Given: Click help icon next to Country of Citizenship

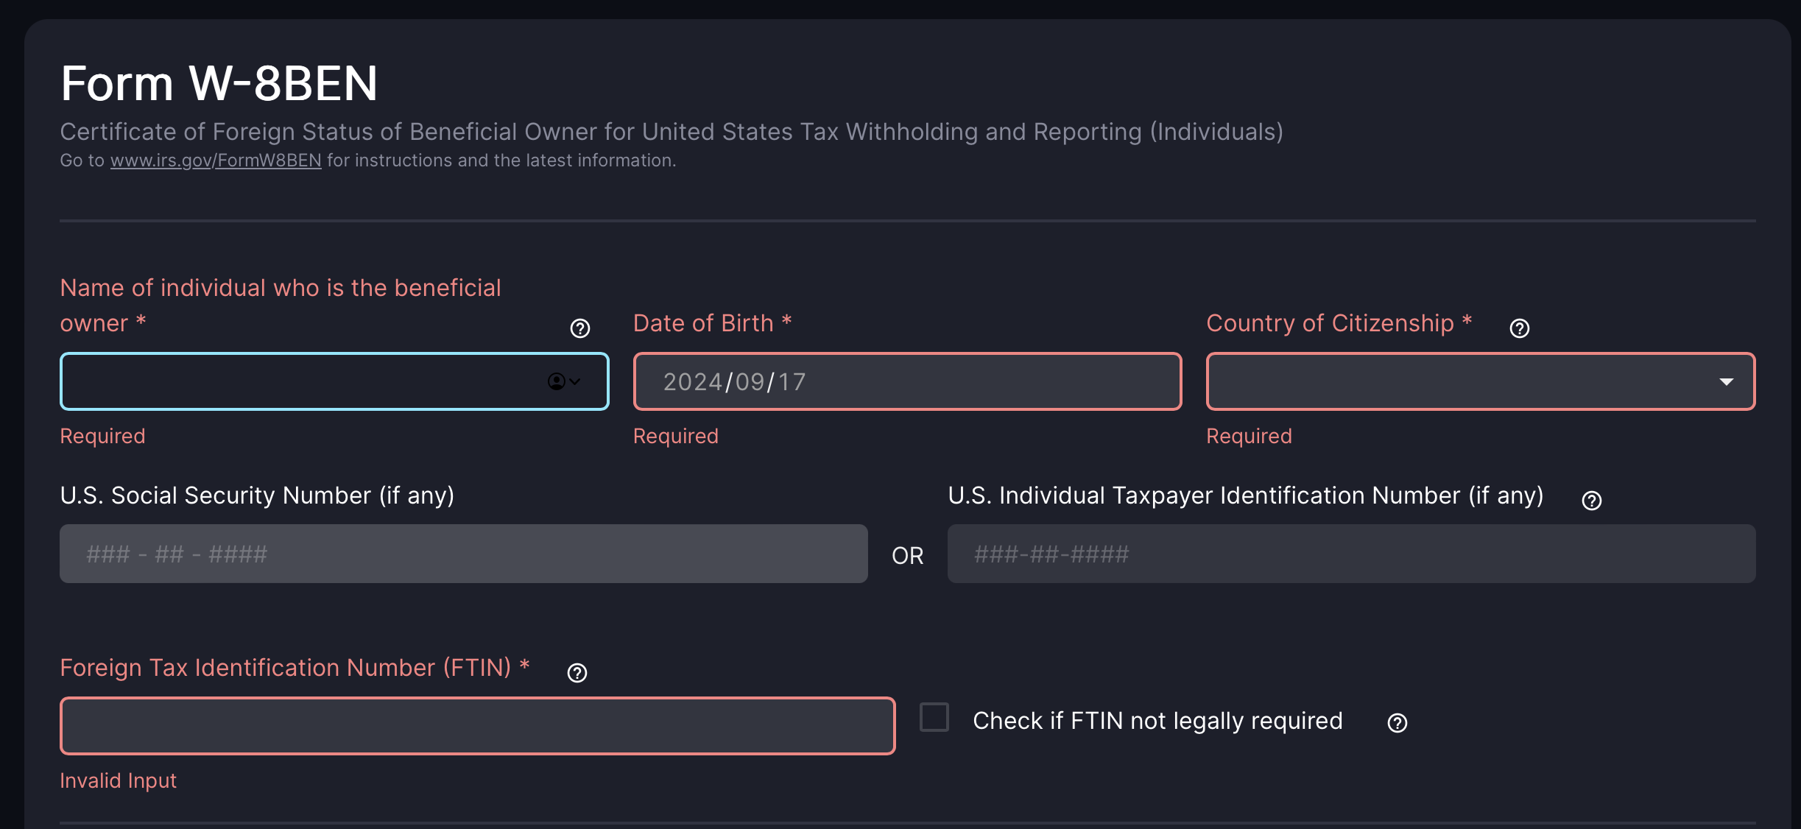Looking at the screenshot, I should point(1519,328).
